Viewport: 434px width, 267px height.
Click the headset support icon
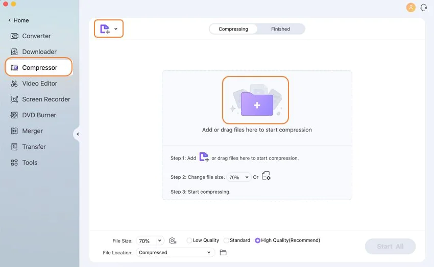[x=424, y=7]
